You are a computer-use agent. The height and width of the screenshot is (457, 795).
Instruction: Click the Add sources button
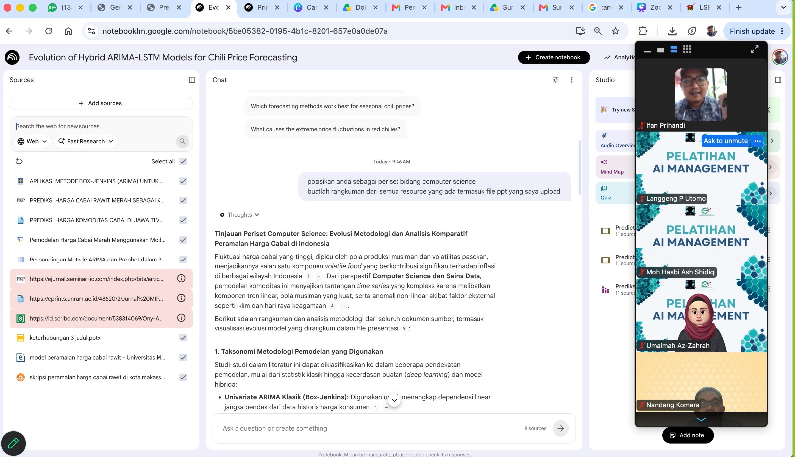point(101,103)
